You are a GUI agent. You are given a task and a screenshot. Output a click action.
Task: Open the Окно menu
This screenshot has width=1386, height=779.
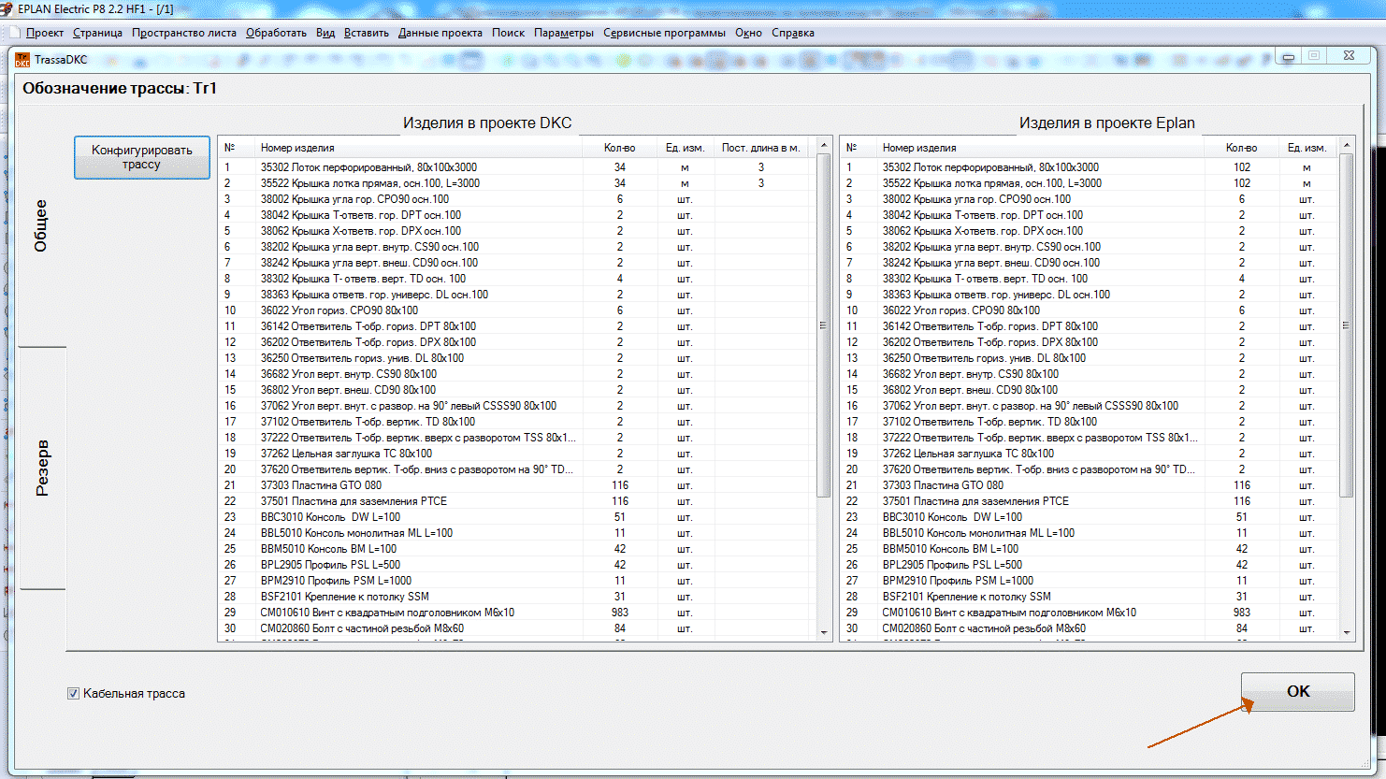point(748,33)
